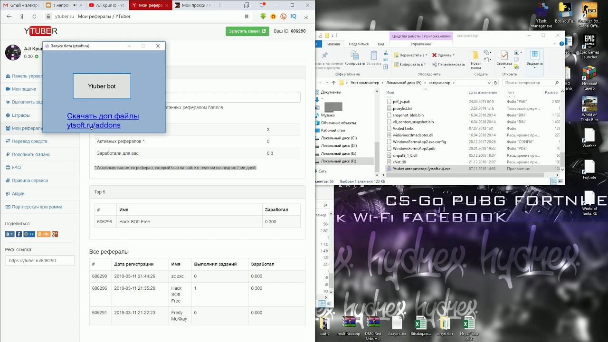Screen dimensions: 608x342
Task: Click the 'Ytuber bot' button
Action: 102,86
